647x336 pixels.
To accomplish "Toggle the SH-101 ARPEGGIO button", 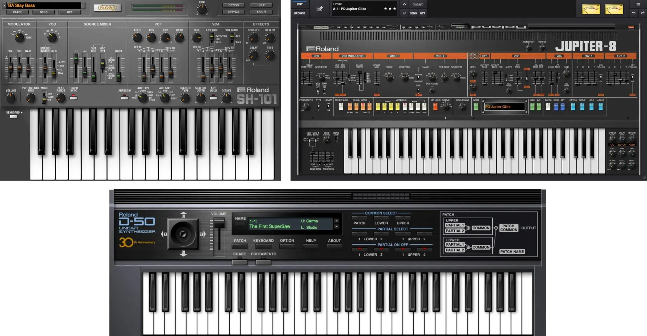I will pyautogui.click(x=124, y=98).
